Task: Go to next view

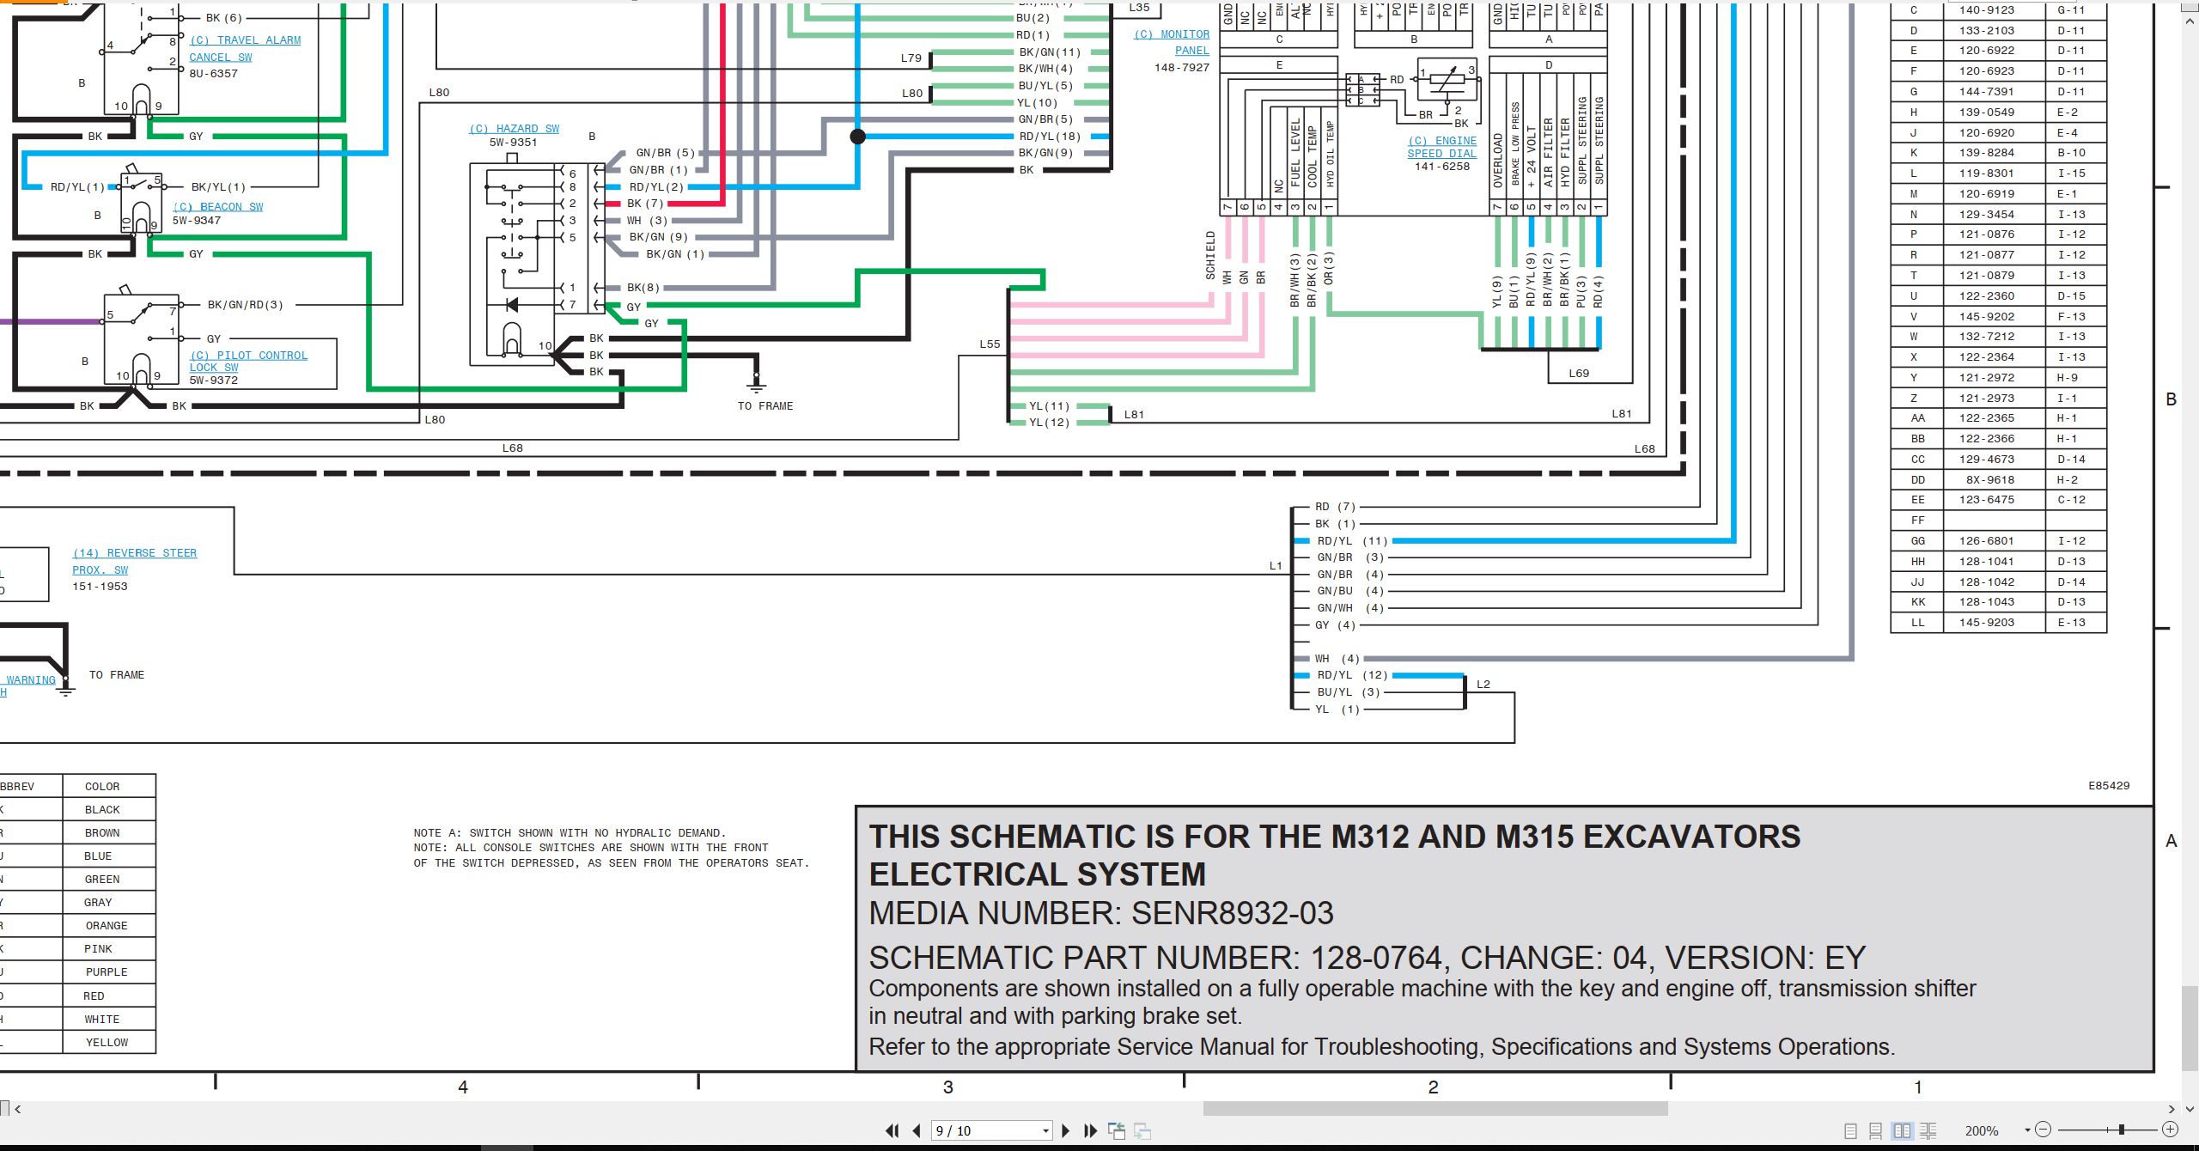Action: 1142,1130
